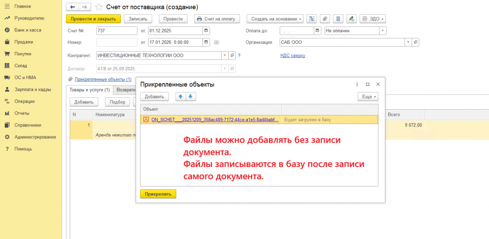Open the ЭДО dropdown menu
The height and width of the screenshot is (239, 489).
373,19
